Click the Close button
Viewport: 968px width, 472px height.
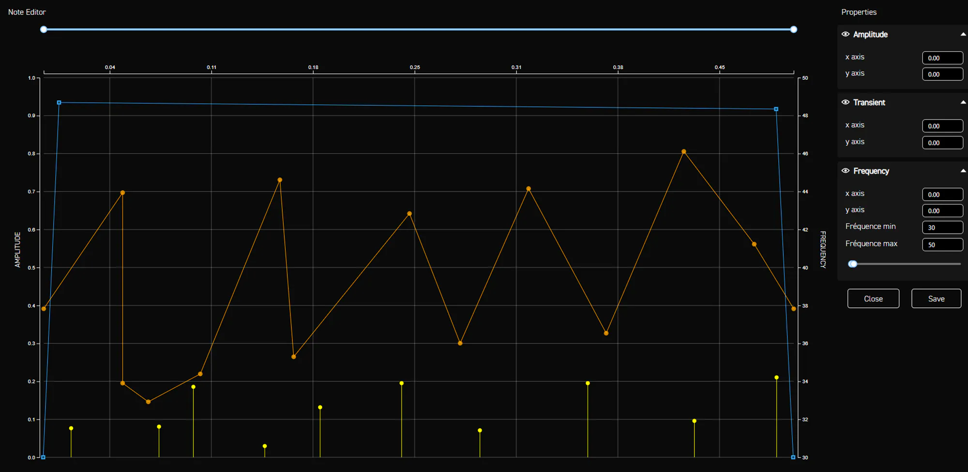[873, 298]
